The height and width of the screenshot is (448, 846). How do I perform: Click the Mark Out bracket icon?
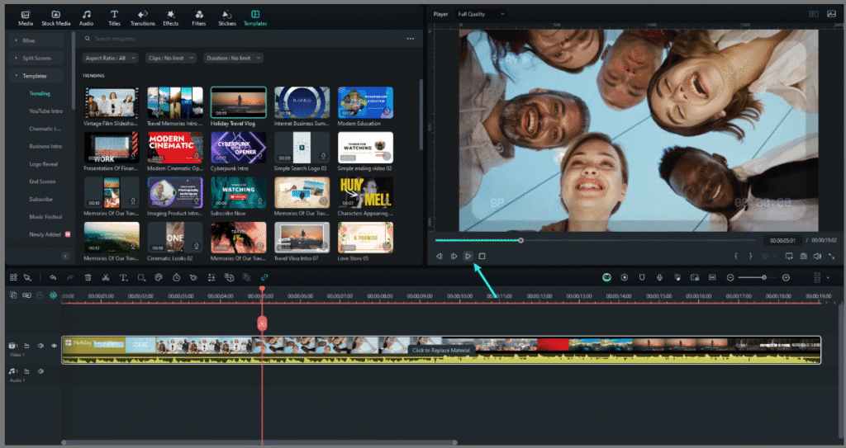coord(750,256)
